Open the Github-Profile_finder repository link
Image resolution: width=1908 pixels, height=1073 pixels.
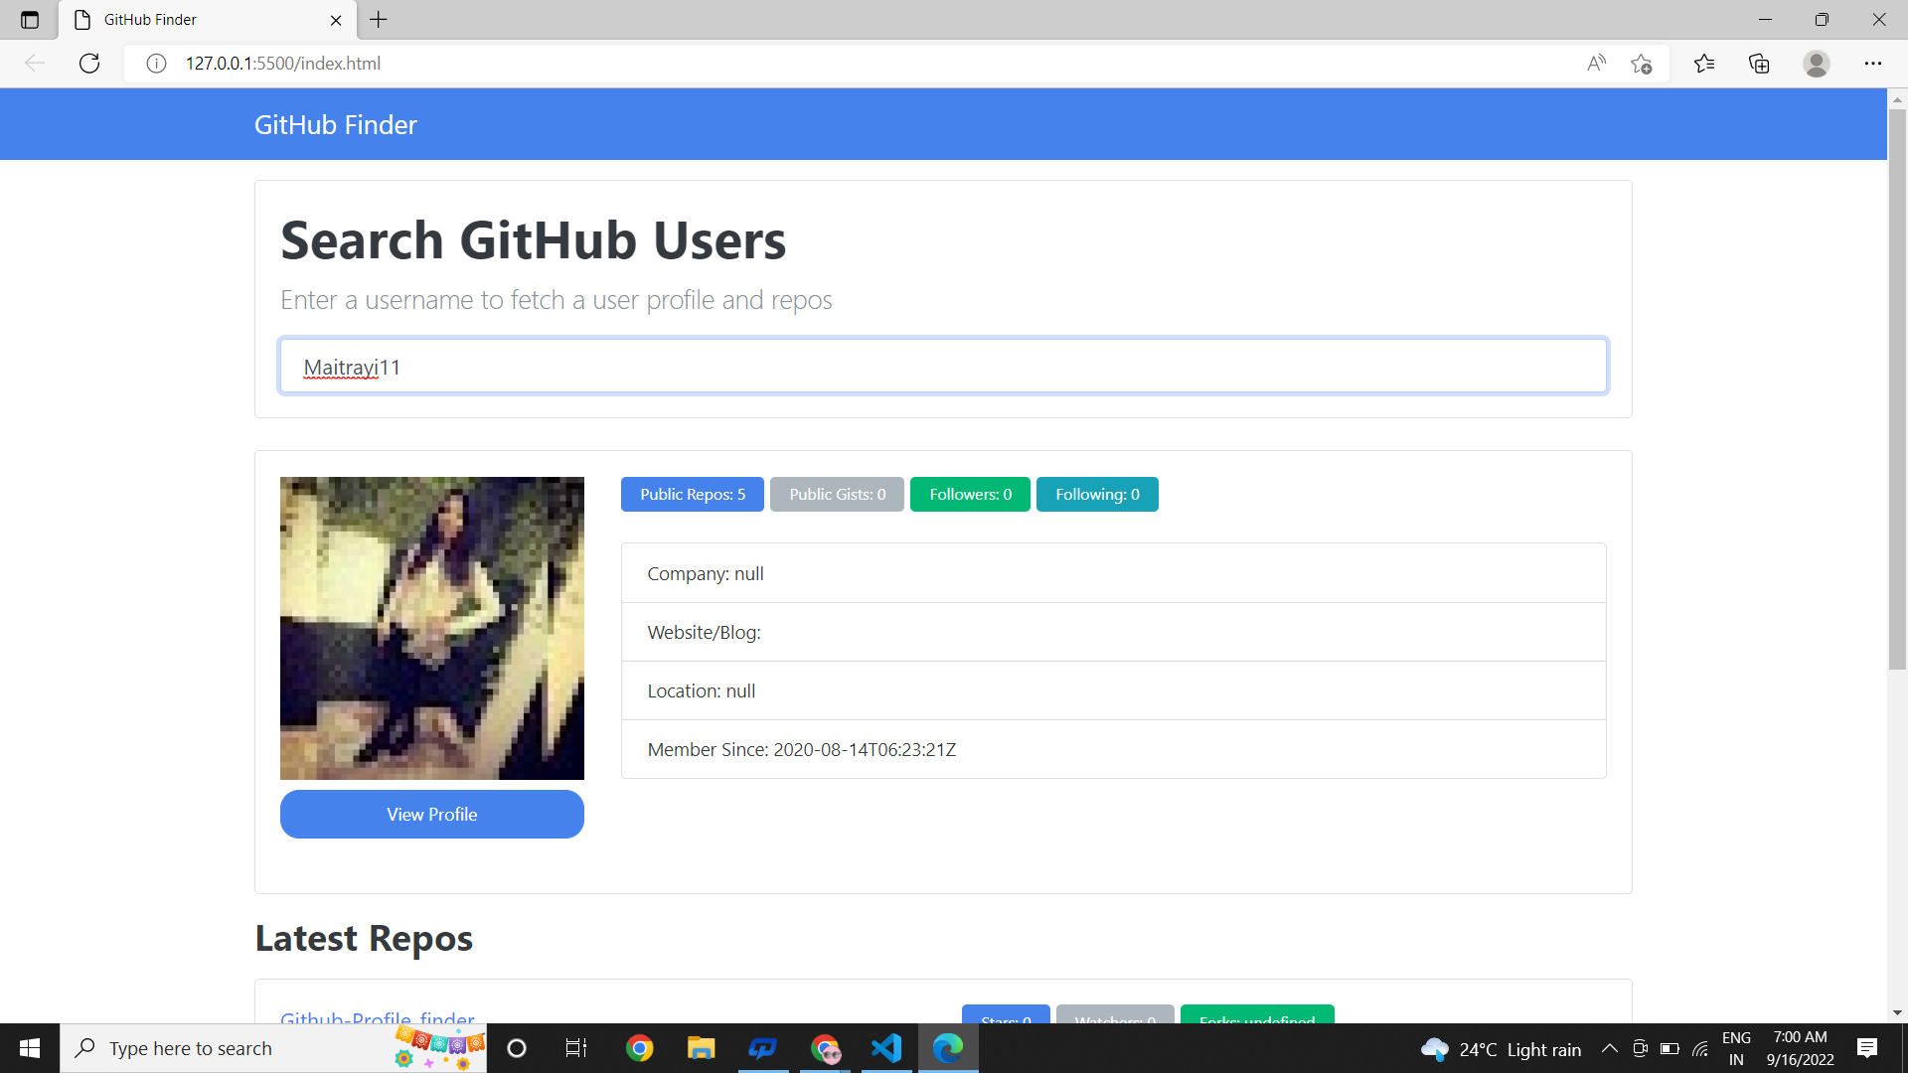tap(377, 1019)
